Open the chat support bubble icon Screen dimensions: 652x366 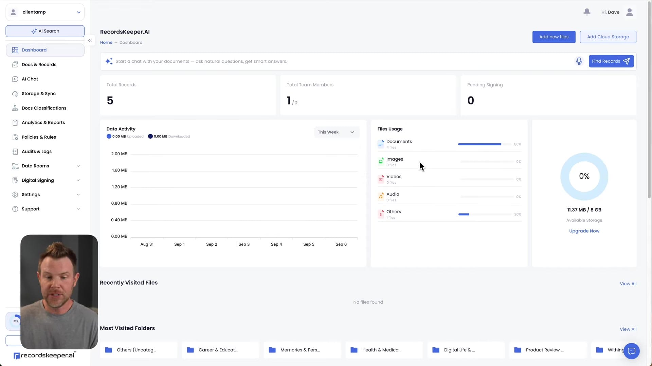point(631,351)
